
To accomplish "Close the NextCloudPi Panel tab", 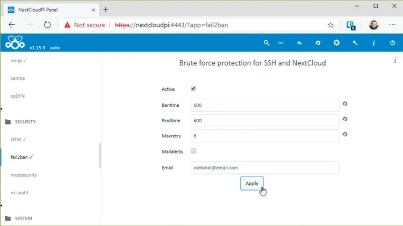I will (x=93, y=10).
